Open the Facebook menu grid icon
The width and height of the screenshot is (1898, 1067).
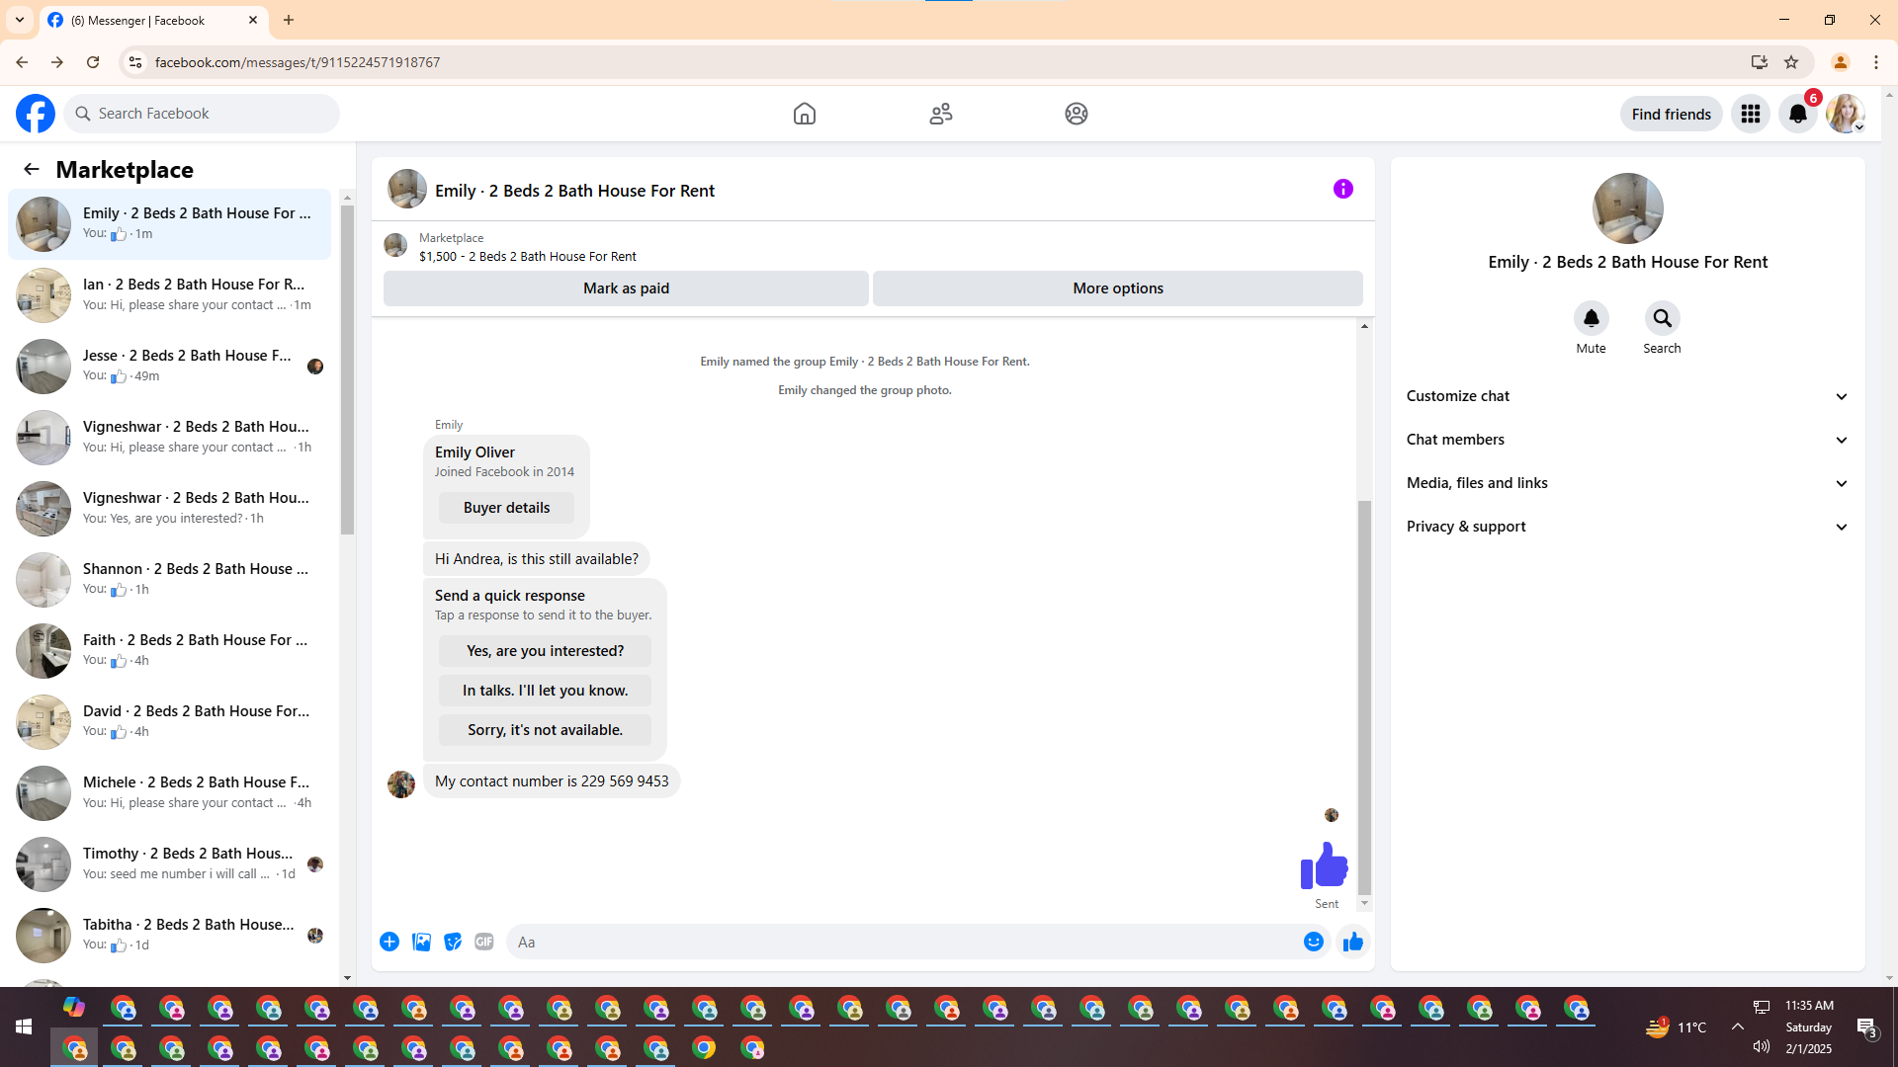[x=1750, y=114]
